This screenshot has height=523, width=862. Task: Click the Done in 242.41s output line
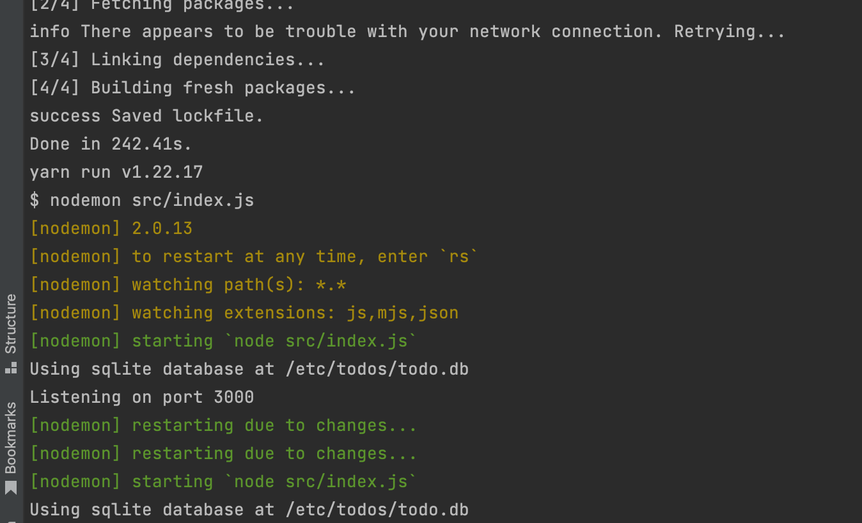coord(110,143)
